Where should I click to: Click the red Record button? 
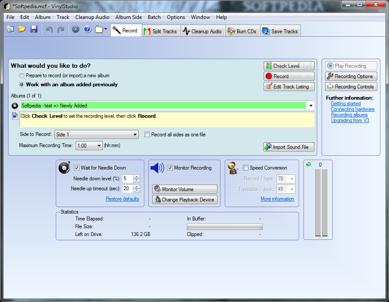point(289,76)
